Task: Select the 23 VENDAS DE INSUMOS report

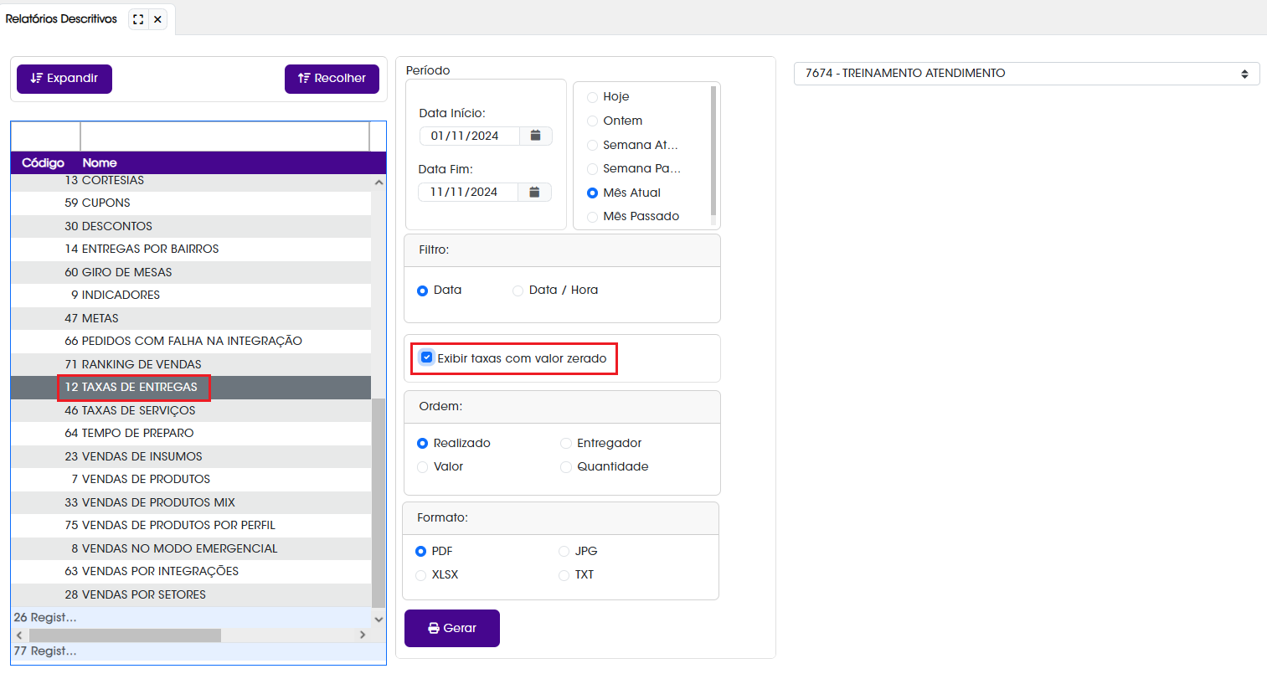Action: click(191, 457)
